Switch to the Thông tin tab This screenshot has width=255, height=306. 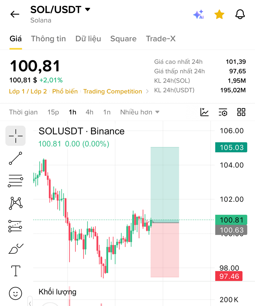coord(48,39)
